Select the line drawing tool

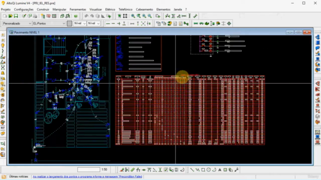coord(192,170)
